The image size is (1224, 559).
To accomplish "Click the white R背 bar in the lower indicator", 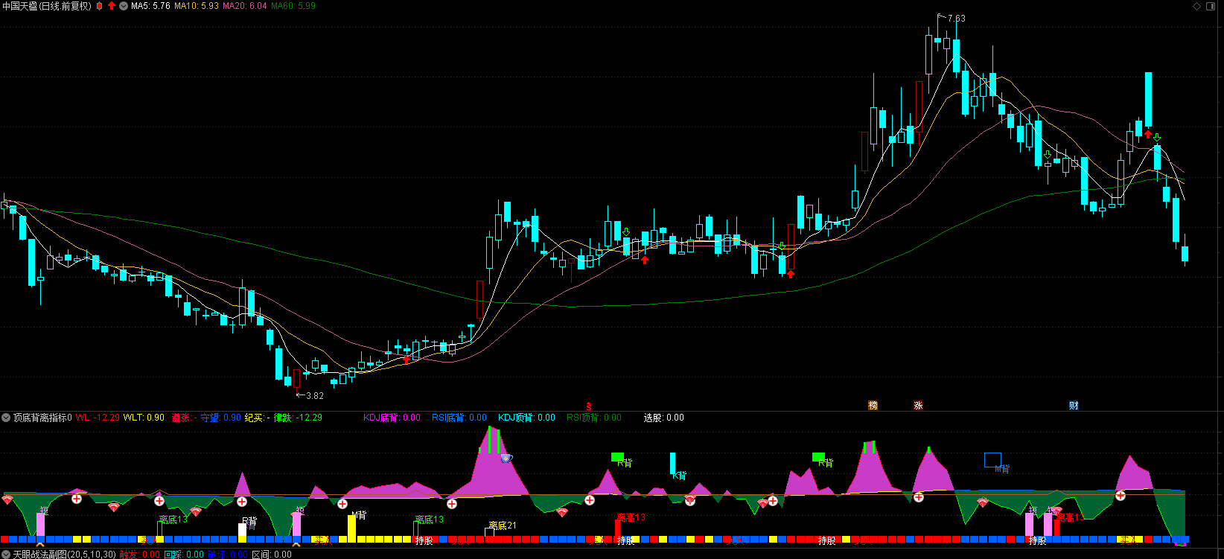I will [x=242, y=530].
